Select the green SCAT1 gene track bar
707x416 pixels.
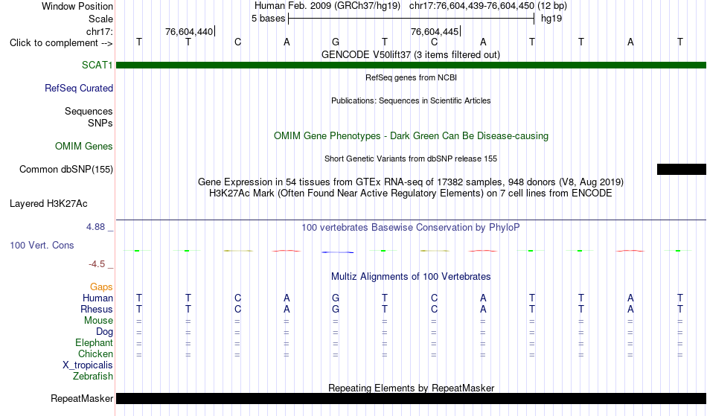click(x=411, y=65)
